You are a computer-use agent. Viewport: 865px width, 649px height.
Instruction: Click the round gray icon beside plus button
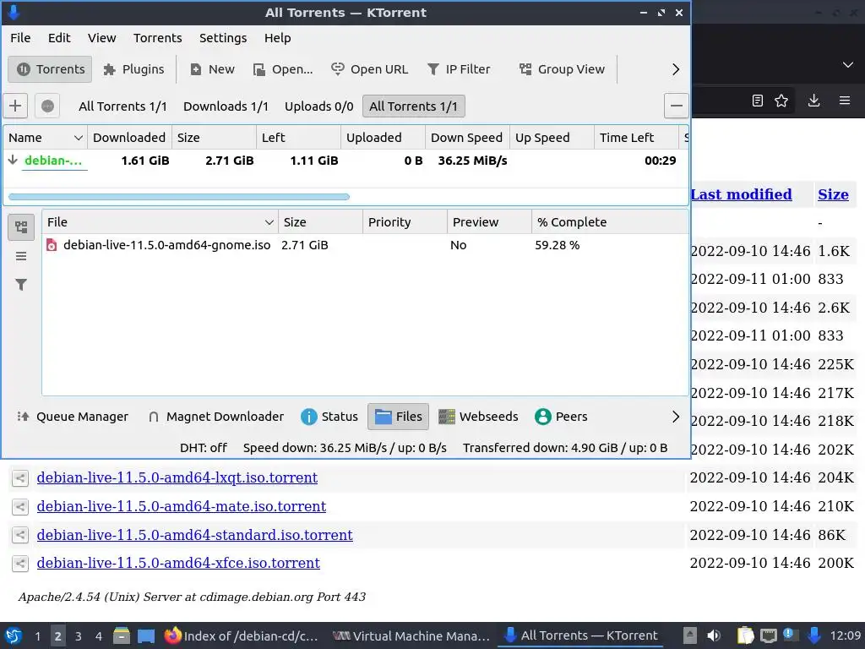coord(47,106)
